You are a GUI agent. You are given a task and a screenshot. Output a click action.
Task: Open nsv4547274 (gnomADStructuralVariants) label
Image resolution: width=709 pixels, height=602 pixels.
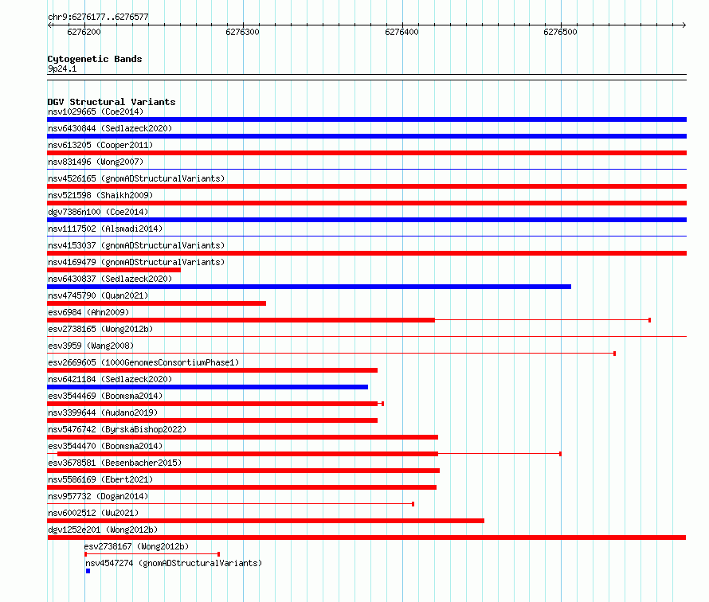coord(174,563)
